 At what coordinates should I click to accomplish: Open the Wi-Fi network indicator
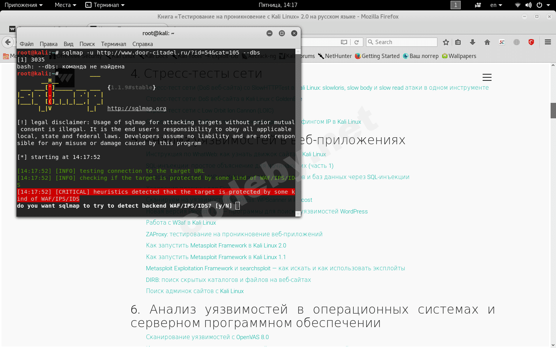tap(518, 5)
